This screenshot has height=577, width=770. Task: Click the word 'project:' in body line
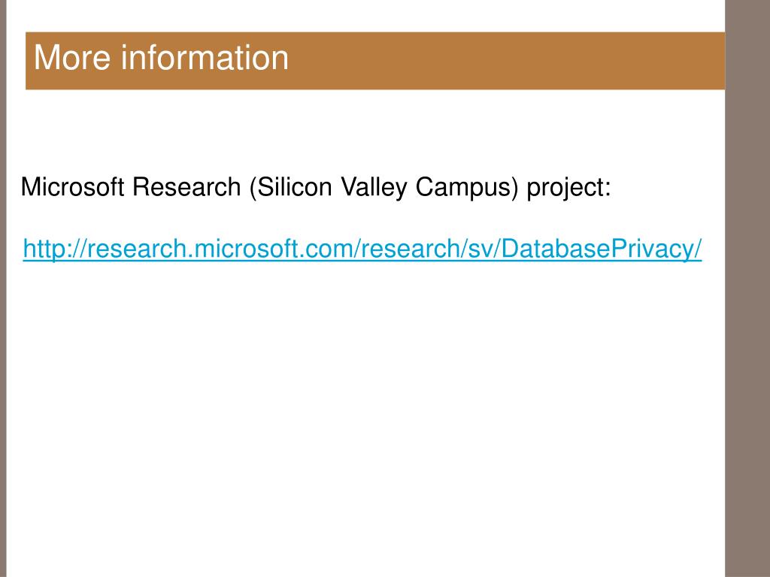[568, 188]
